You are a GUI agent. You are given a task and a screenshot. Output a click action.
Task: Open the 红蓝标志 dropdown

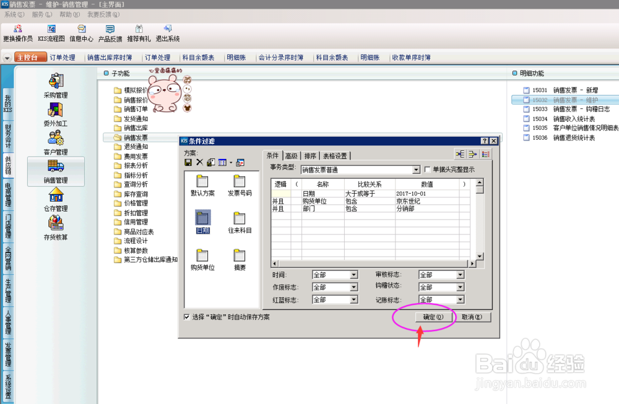(353, 300)
